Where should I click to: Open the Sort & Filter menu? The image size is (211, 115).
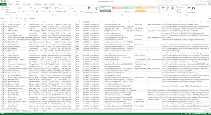tap(188, 10)
